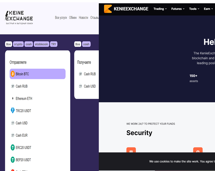Select the crypto filter tag
The width and height of the screenshot is (215, 171).
18,44
